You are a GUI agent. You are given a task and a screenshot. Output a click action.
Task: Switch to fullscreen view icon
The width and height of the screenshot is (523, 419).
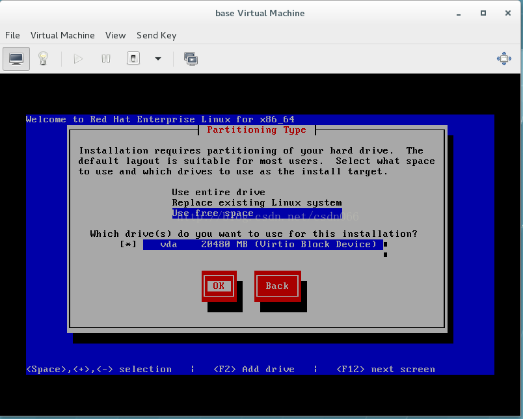pyautogui.click(x=503, y=59)
